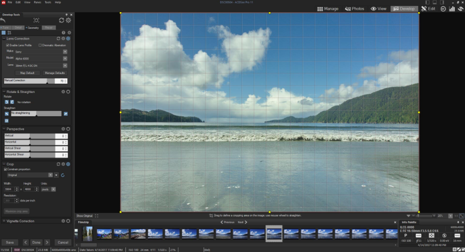The image size is (465, 252).
Task: Click the undo arrow in Develop Tools
Action: (x=4, y=20)
